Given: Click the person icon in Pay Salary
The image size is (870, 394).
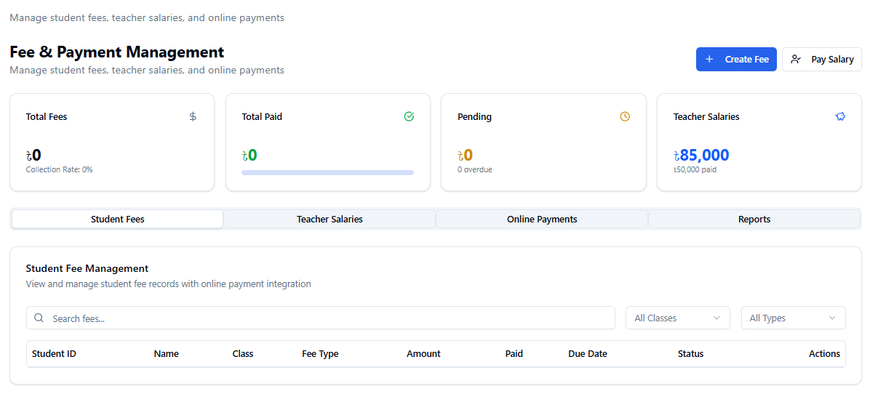Looking at the screenshot, I should (796, 60).
